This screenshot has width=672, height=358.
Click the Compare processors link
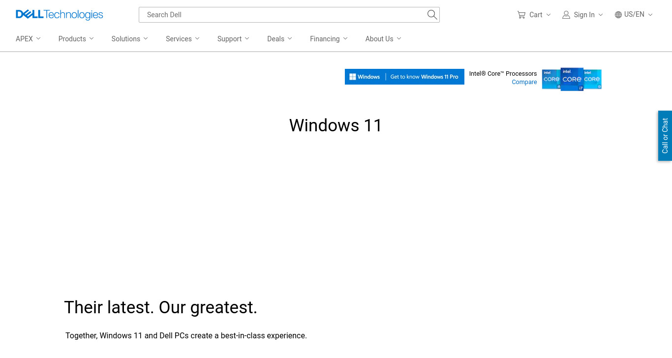pyautogui.click(x=524, y=82)
